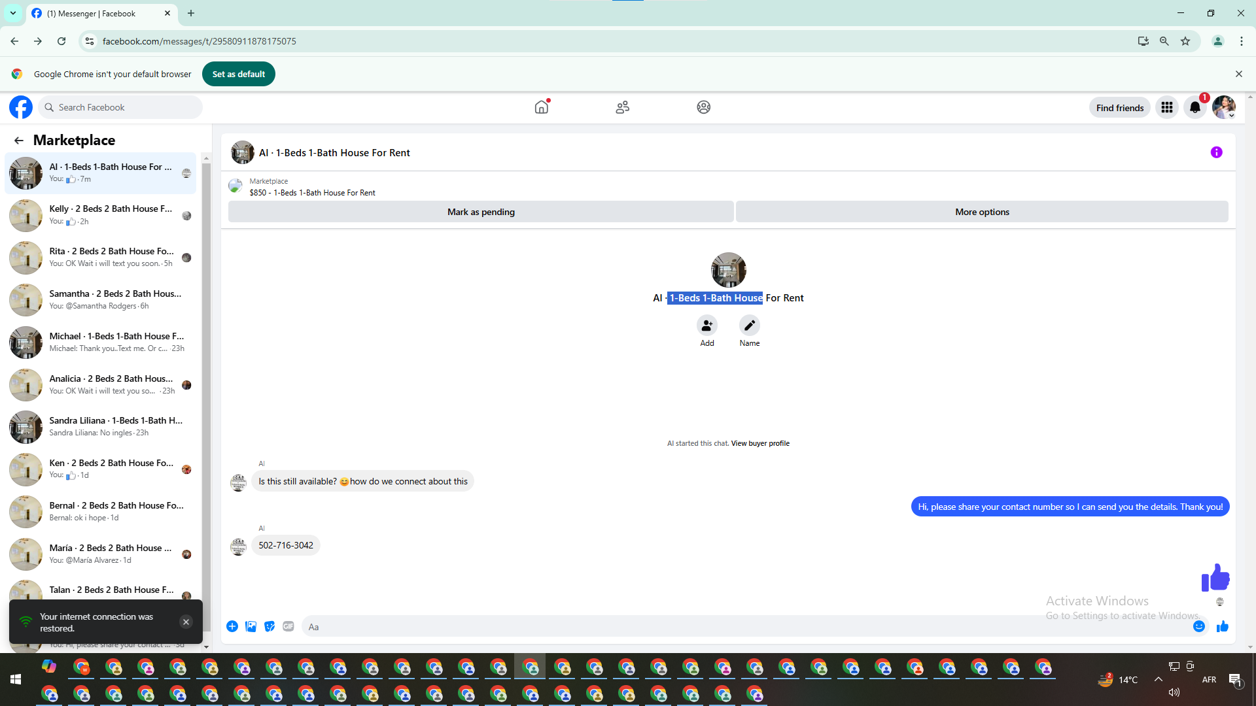Open the Friends tab icon

click(623, 107)
